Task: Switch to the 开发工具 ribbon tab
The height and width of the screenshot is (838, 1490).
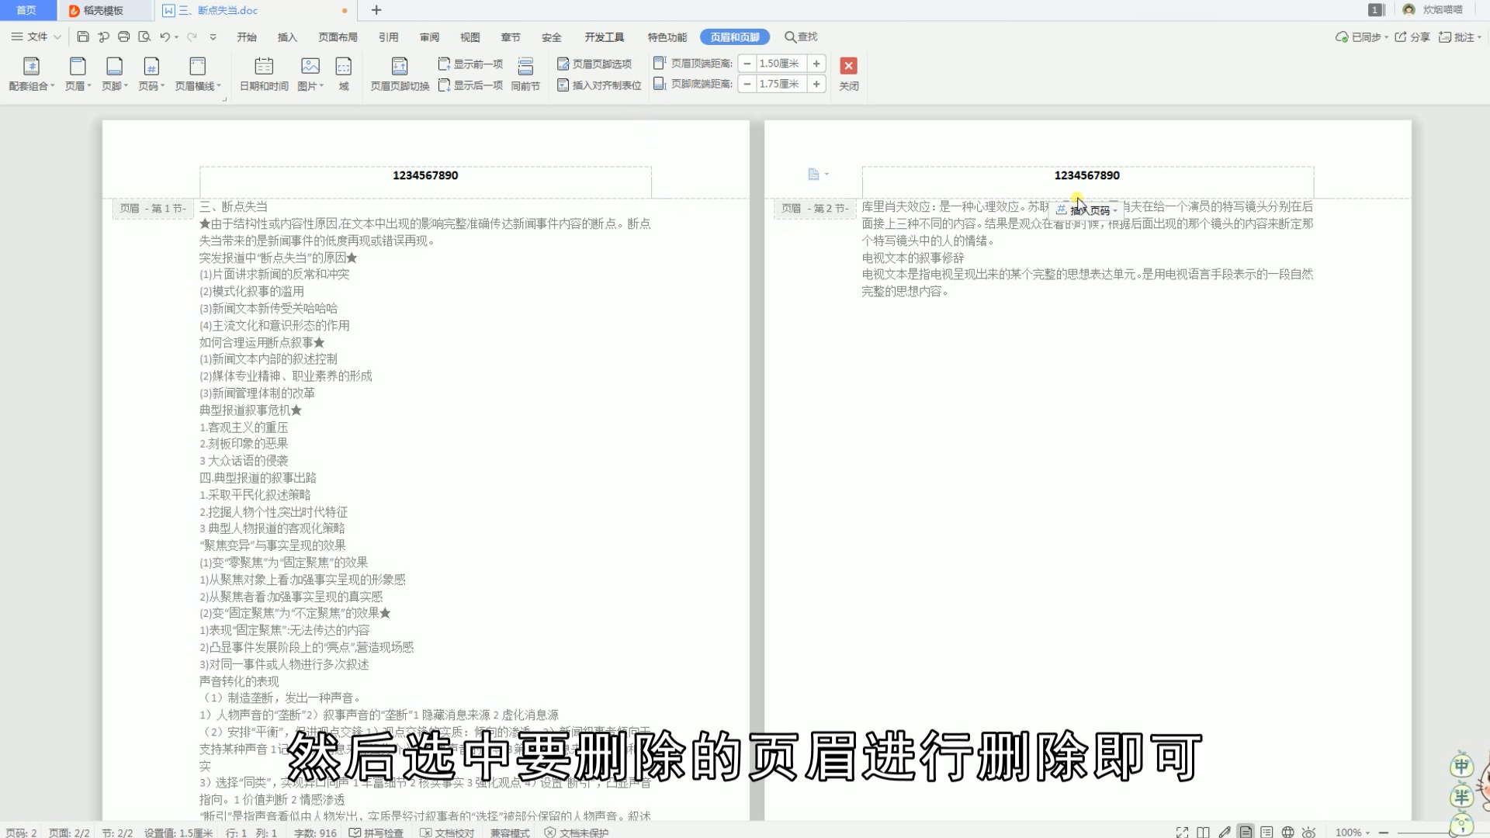Action: (604, 36)
